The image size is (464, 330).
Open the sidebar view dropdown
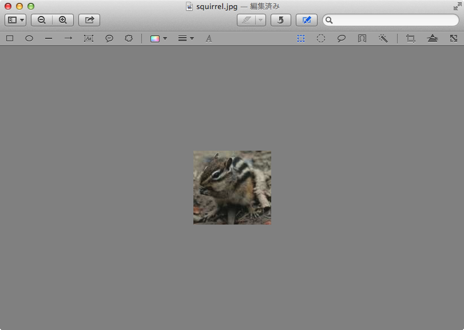pos(15,20)
